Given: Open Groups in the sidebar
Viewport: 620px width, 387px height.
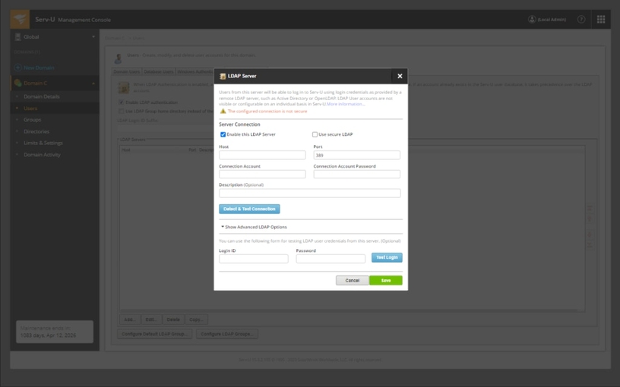Looking at the screenshot, I should coord(32,120).
